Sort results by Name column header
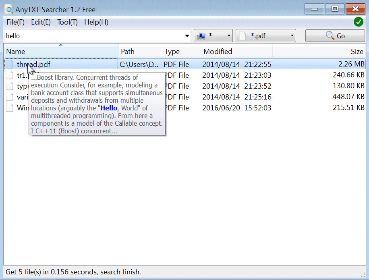The image size is (369, 280). point(61,51)
